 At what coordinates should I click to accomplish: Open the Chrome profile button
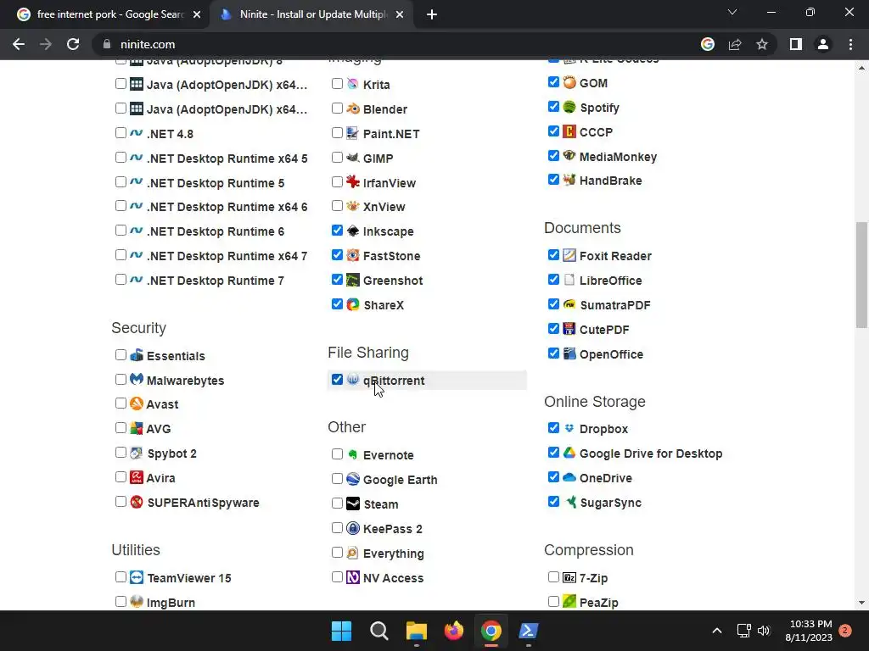point(823,44)
